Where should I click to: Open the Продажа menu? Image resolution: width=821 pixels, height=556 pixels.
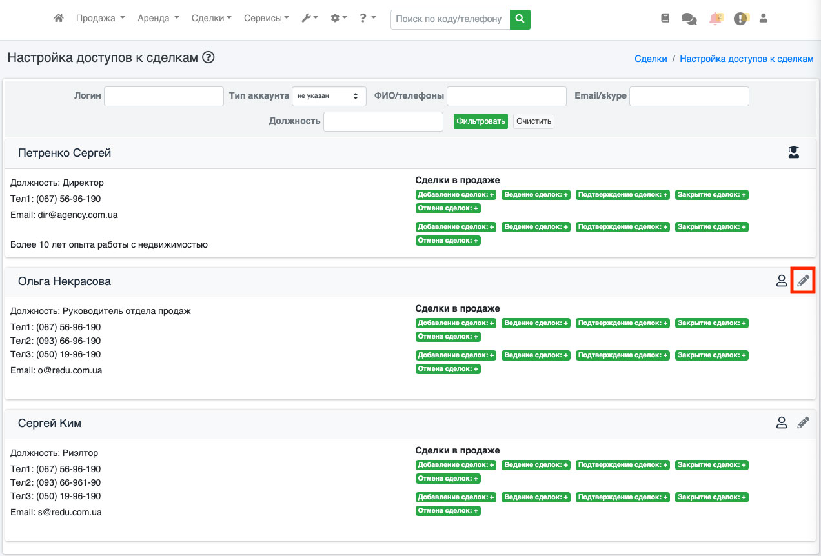pos(100,19)
